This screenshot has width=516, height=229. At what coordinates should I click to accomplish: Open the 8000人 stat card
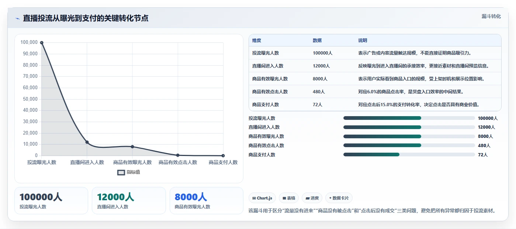click(x=207, y=201)
